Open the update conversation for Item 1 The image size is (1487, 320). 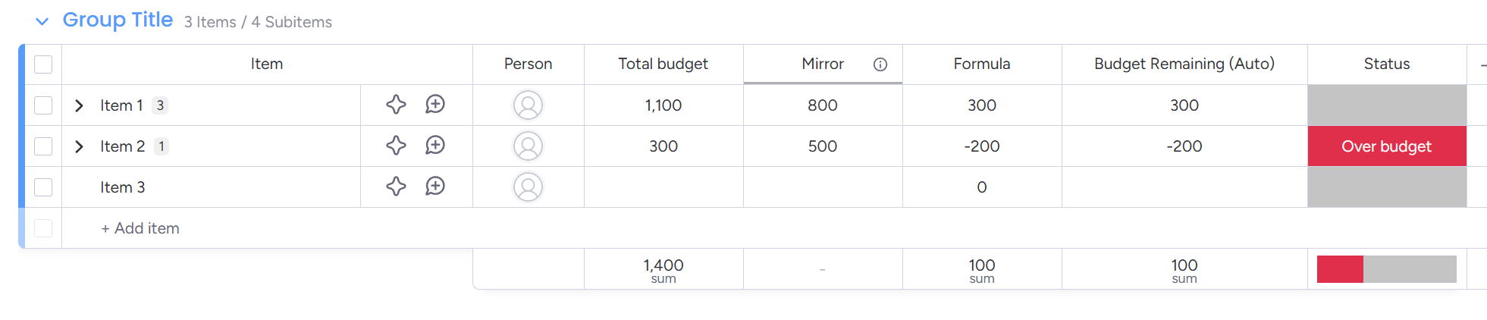(435, 105)
